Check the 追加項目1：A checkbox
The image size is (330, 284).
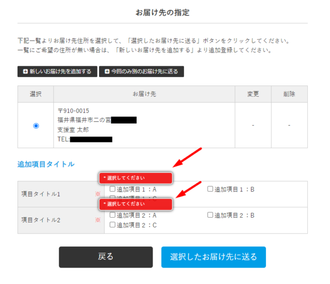tap(112, 189)
